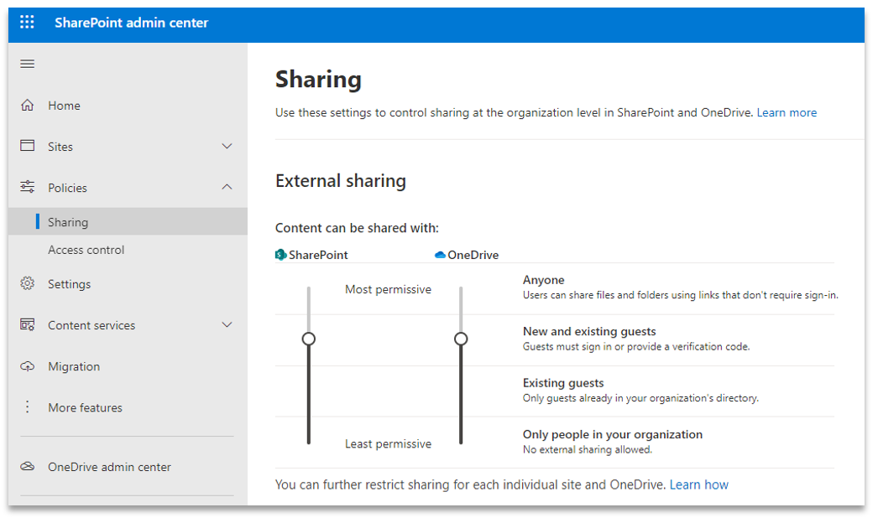This screenshot has width=878, height=523.
Task: Click the Settings gear icon
Action: (28, 283)
